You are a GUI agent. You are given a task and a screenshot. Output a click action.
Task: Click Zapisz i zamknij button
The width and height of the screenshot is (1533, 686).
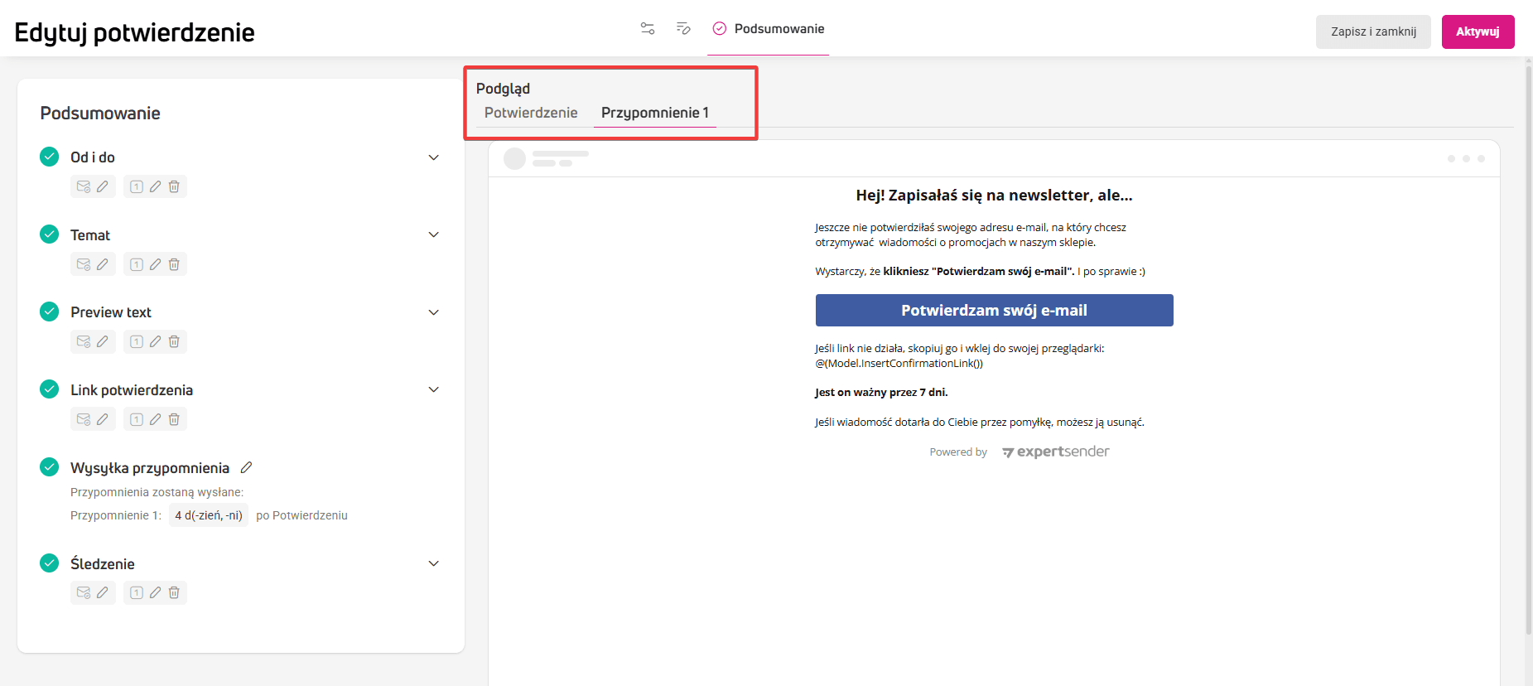tap(1373, 31)
